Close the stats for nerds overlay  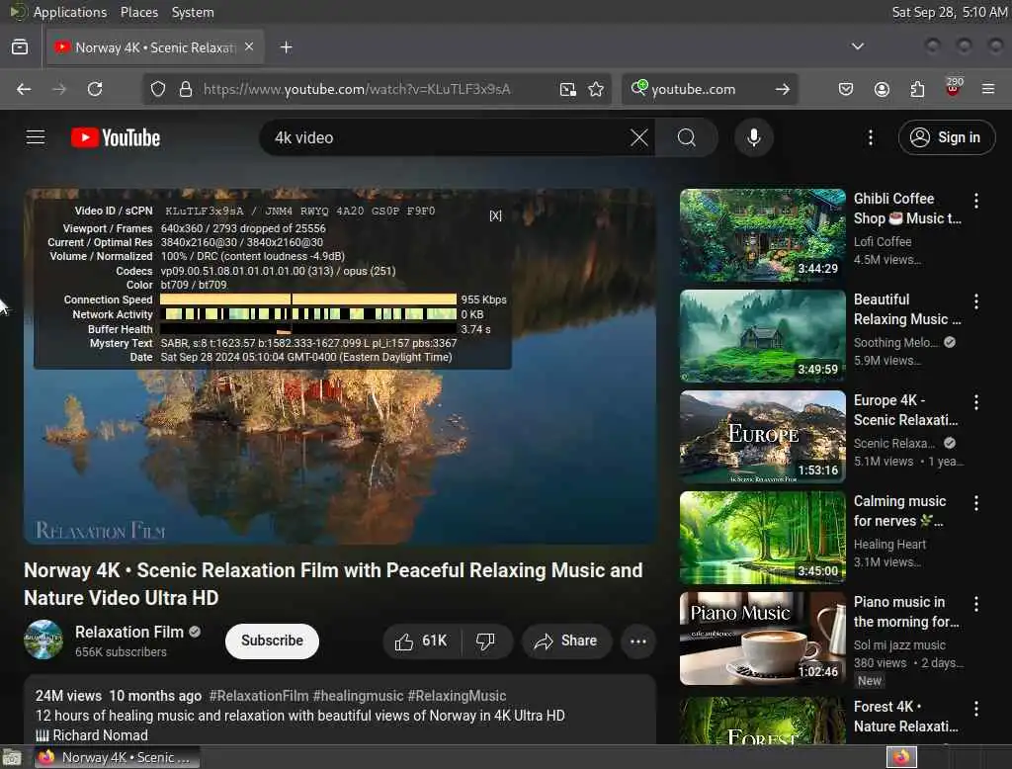[x=495, y=215]
